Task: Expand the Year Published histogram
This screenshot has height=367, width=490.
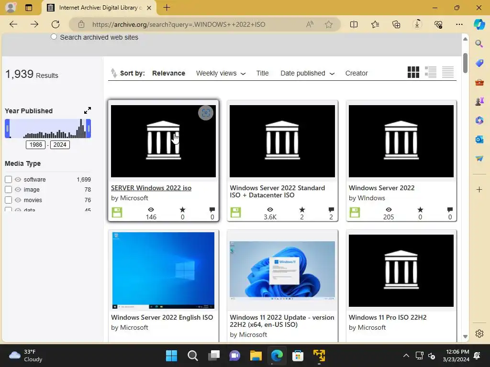Action: click(x=88, y=110)
